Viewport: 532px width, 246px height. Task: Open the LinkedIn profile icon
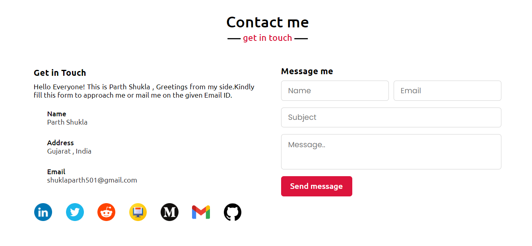coord(43,212)
